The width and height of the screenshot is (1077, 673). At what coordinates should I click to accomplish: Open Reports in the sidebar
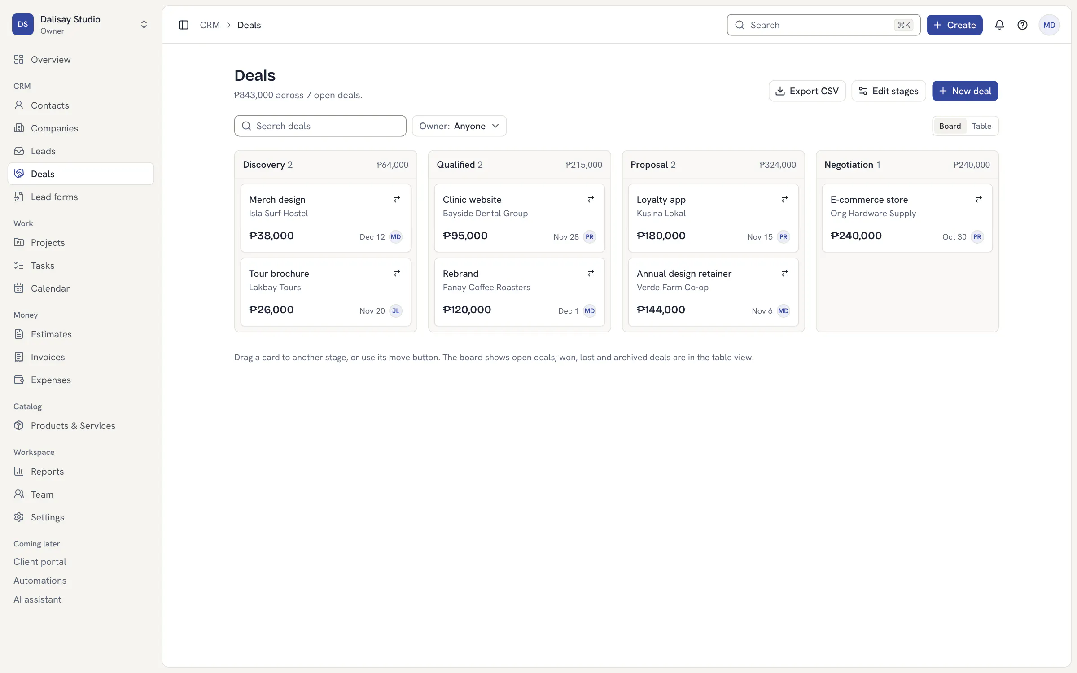click(81, 472)
